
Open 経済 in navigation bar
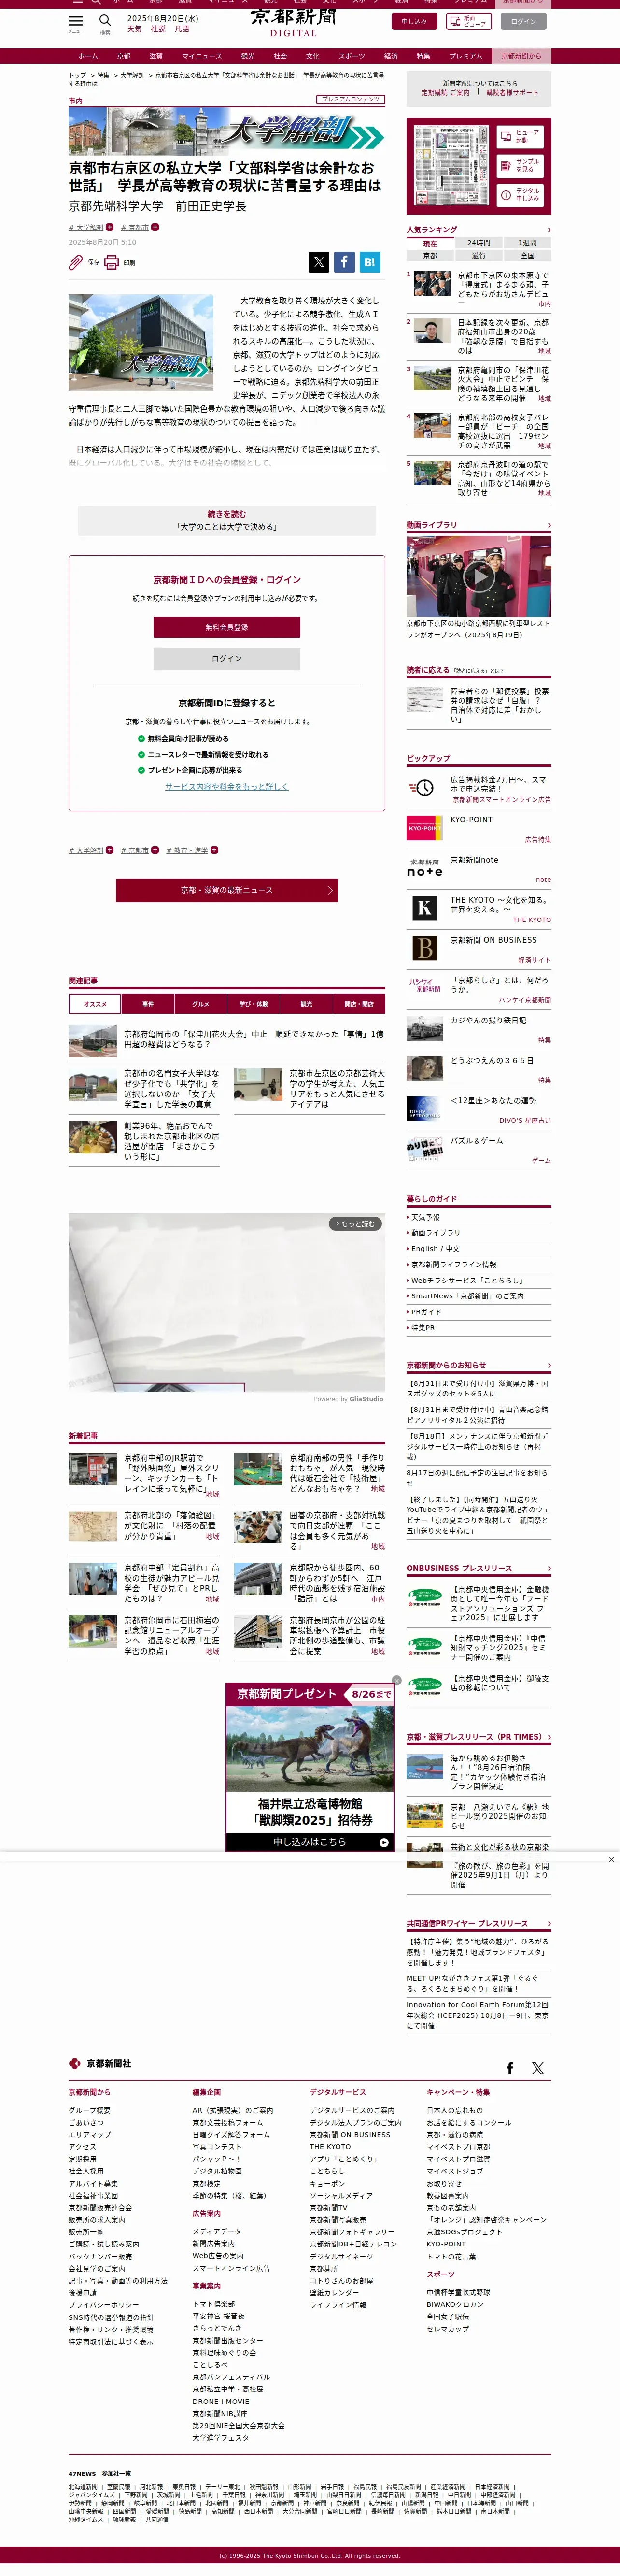tap(391, 56)
